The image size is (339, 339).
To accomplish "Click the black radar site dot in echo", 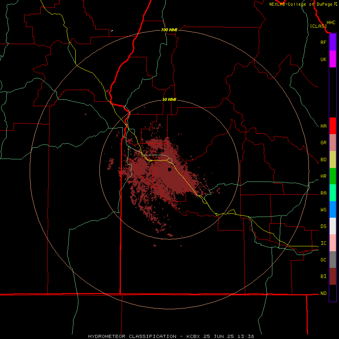I will pos(170,169).
